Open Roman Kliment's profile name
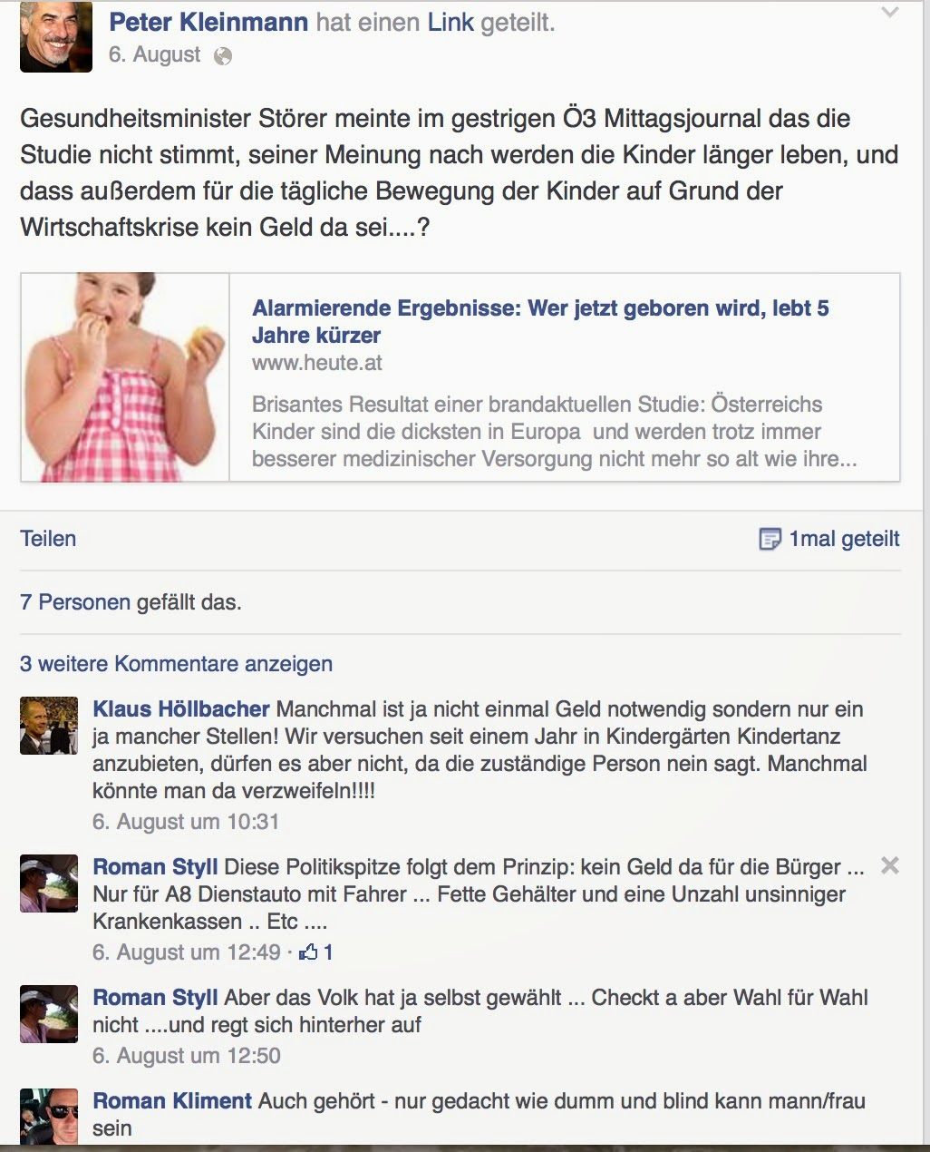930x1152 pixels. [172, 1101]
